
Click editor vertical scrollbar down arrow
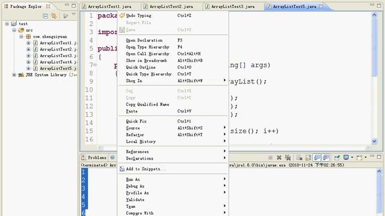374,141
